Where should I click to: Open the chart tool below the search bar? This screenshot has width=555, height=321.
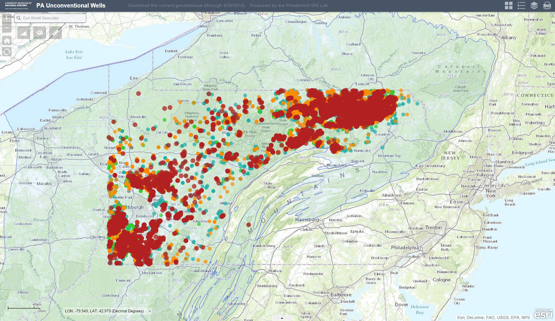[24, 33]
